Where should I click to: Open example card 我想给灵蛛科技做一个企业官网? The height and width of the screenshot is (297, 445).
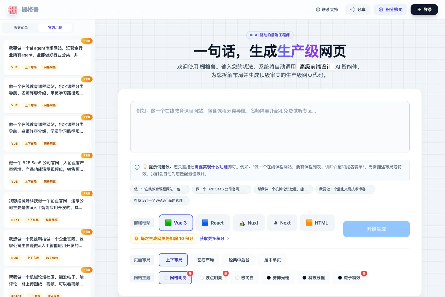(x=47, y=210)
